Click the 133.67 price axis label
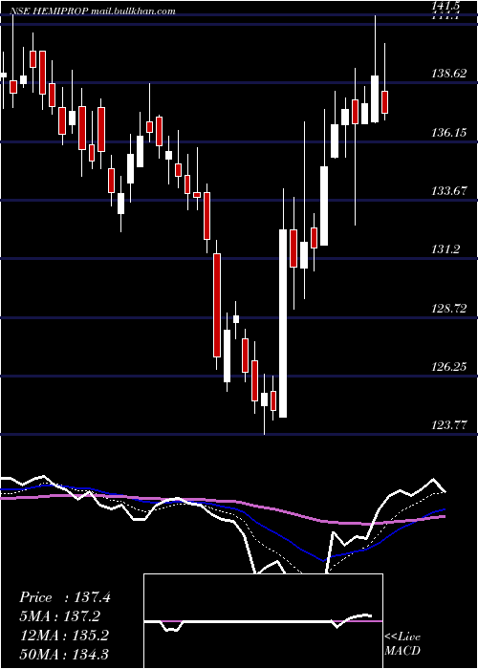Viewport: 478px width, 669px height. tap(449, 191)
